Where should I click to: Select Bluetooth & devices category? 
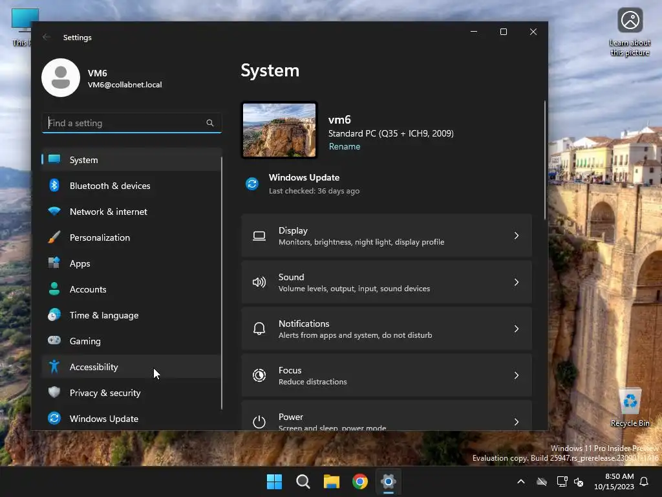[131, 186]
